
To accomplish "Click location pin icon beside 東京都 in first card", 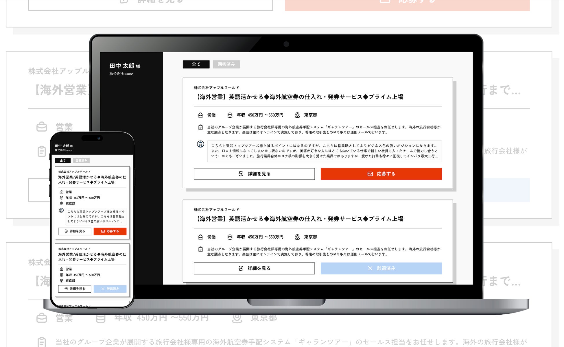I will coord(297,115).
